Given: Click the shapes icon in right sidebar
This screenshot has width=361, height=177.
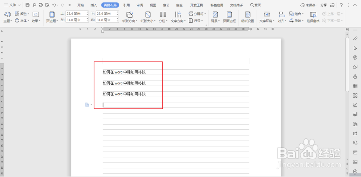Looking at the screenshot, I should click(x=355, y=67).
